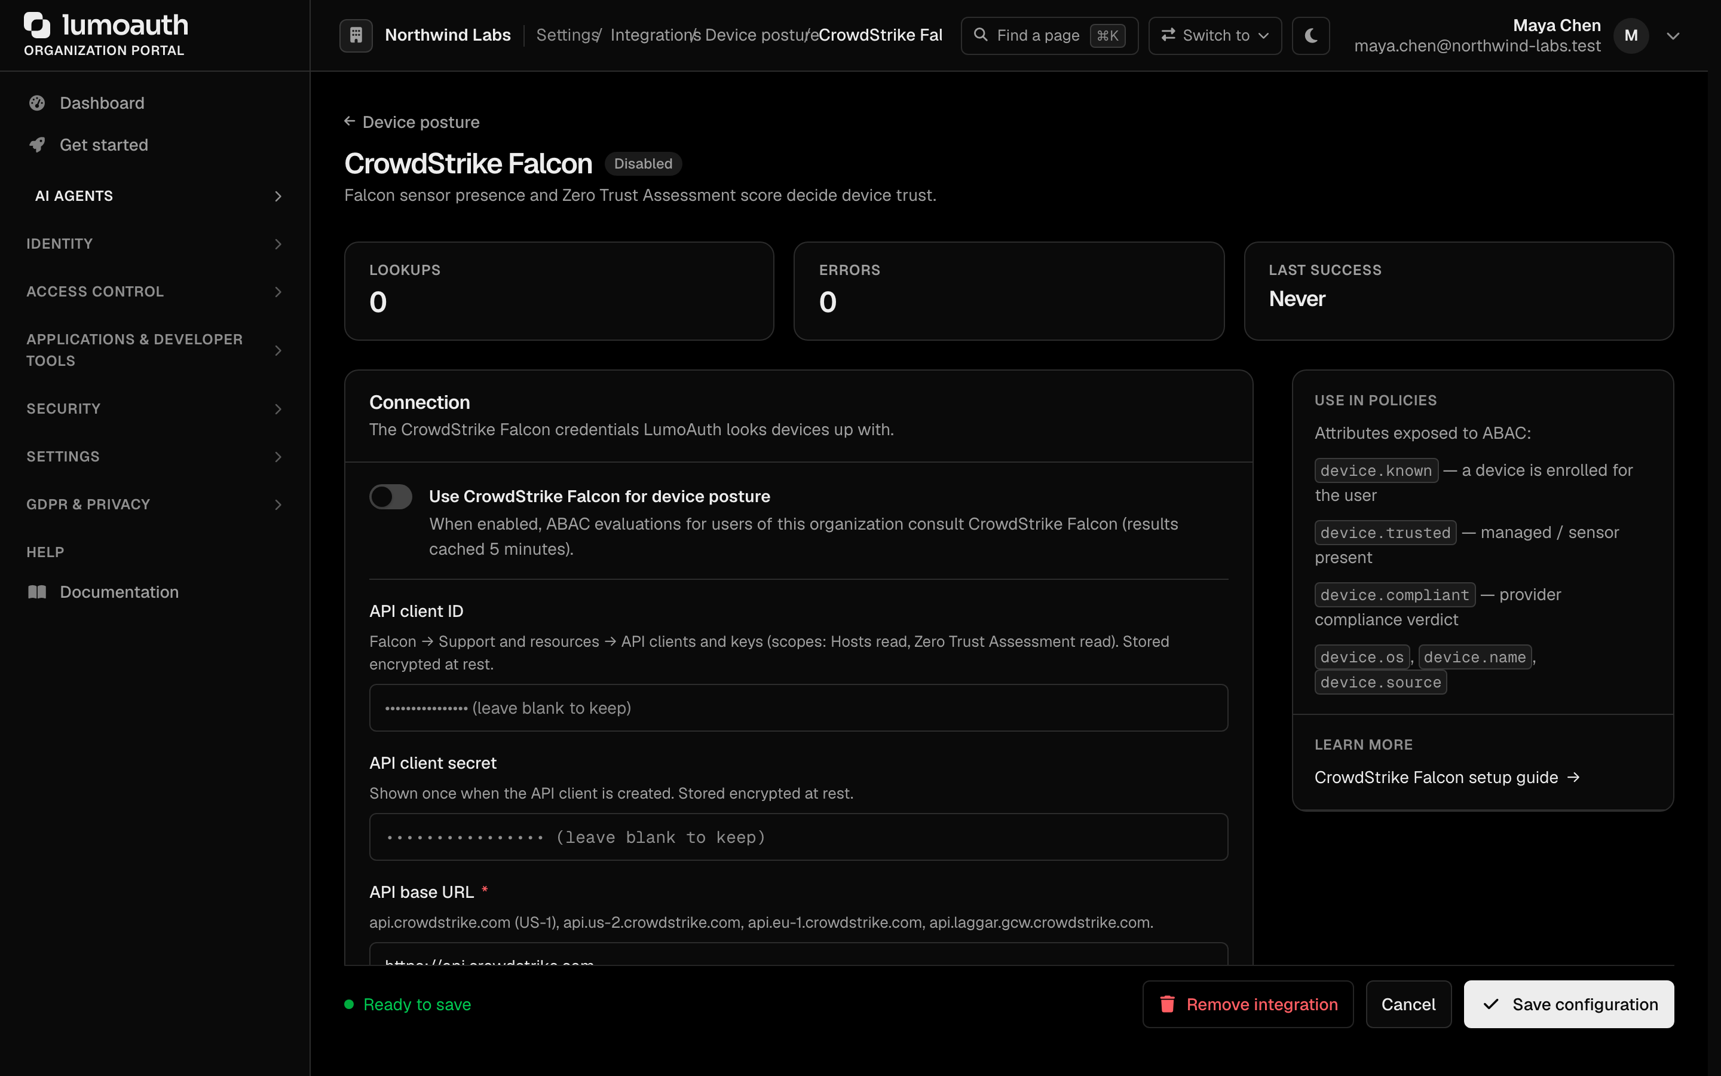The width and height of the screenshot is (1721, 1076).
Task: Open the user account menu chevron
Action: 1673,36
